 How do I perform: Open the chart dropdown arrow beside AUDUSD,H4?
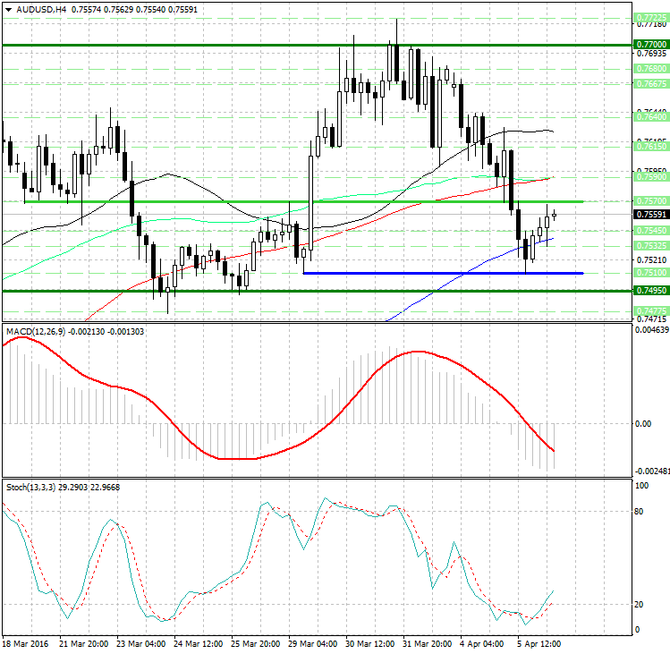click(x=8, y=10)
